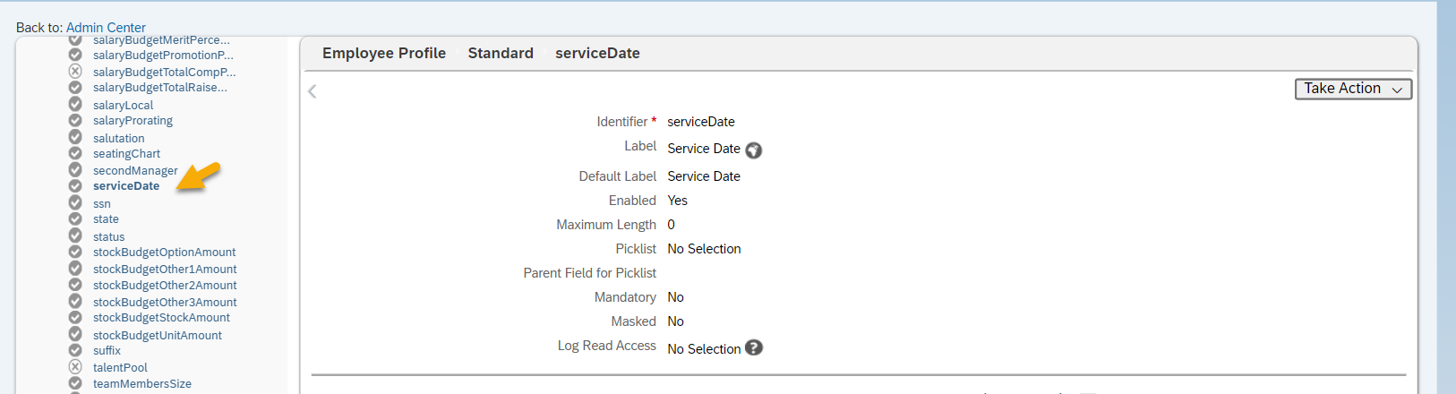The height and width of the screenshot is (394, 1456).
Task: Click the checkmark icon beside secondManager
Action: click(75, 170)
